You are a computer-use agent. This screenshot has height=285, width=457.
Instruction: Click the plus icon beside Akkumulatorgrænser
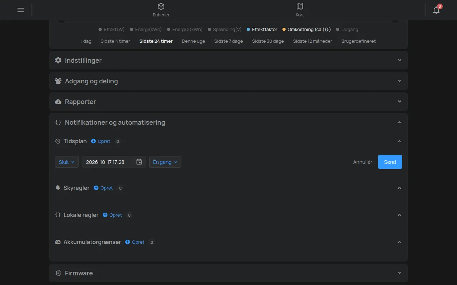pos(127,242)
